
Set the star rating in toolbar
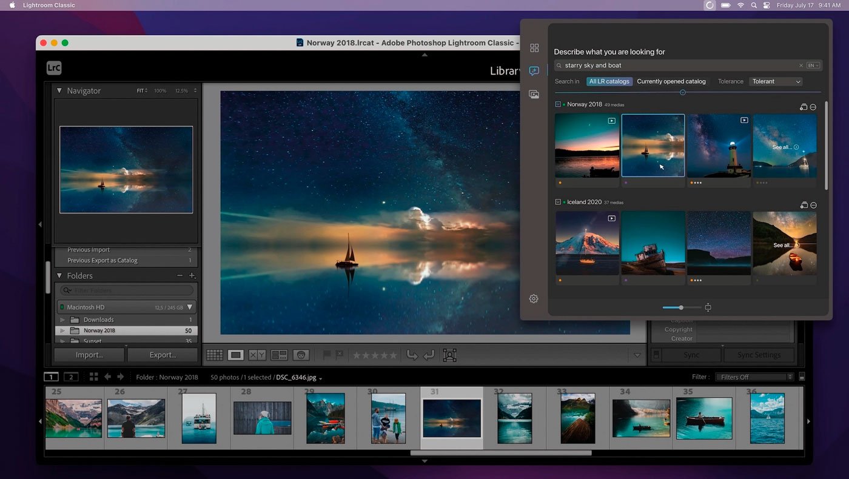pyautogui.click(x=375, y=355)
